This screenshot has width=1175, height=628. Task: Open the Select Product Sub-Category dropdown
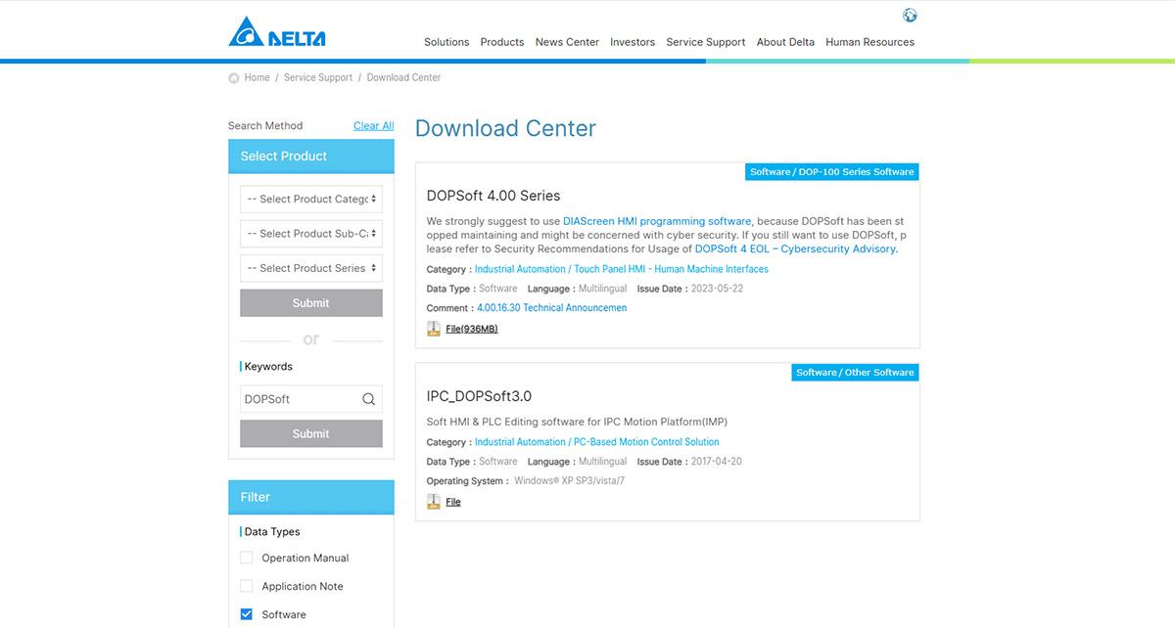coord(311,234)
